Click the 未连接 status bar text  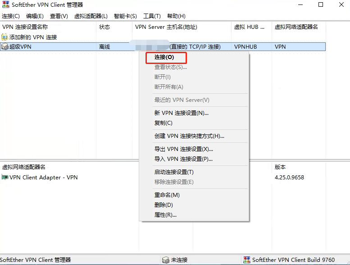coord(179,260)
